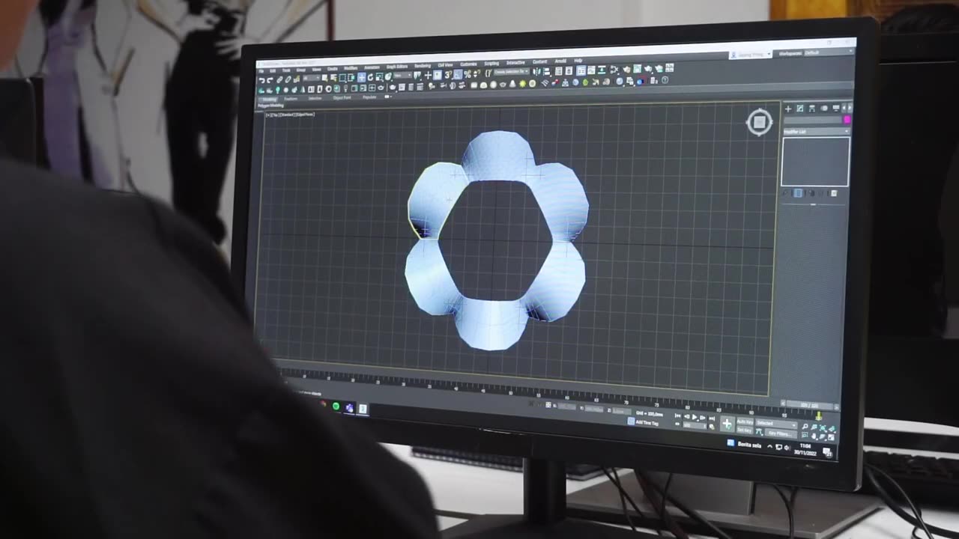Click Go to End playback button

click(x=712, y=418)
